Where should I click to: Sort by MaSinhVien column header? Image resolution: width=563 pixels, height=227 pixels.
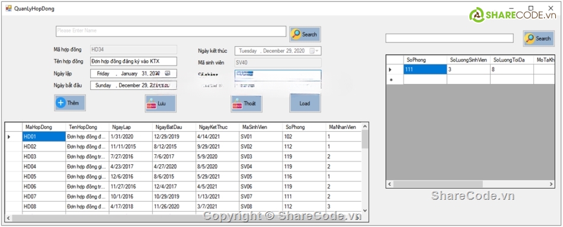pos(260,127)
